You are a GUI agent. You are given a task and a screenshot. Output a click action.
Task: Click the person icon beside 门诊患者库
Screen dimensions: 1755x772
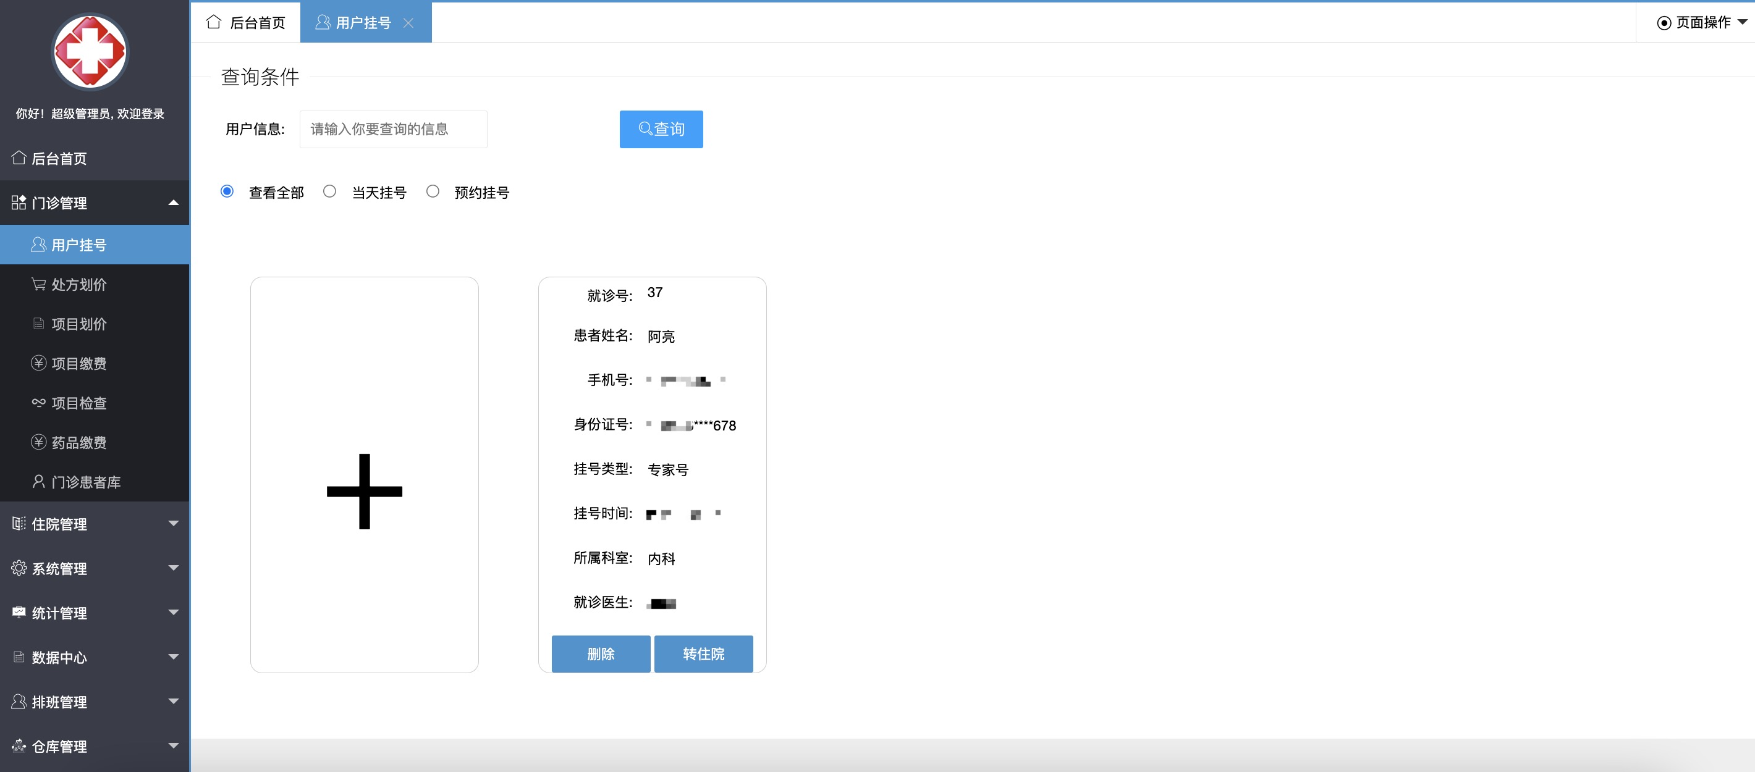click(39, 481)
